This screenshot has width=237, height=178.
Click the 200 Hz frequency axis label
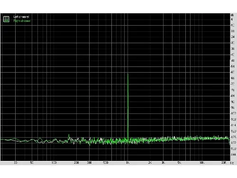(x=76, y=163)
